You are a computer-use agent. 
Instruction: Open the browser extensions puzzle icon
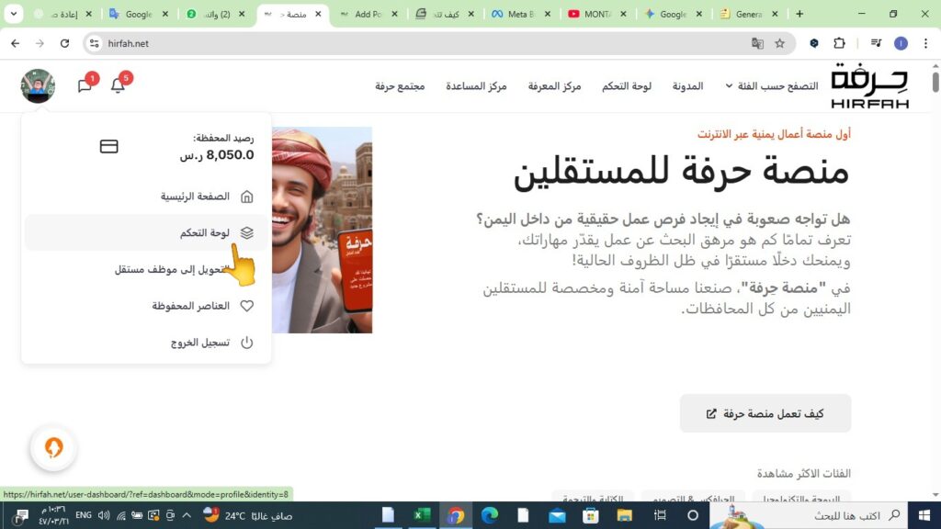pos(839,43)
